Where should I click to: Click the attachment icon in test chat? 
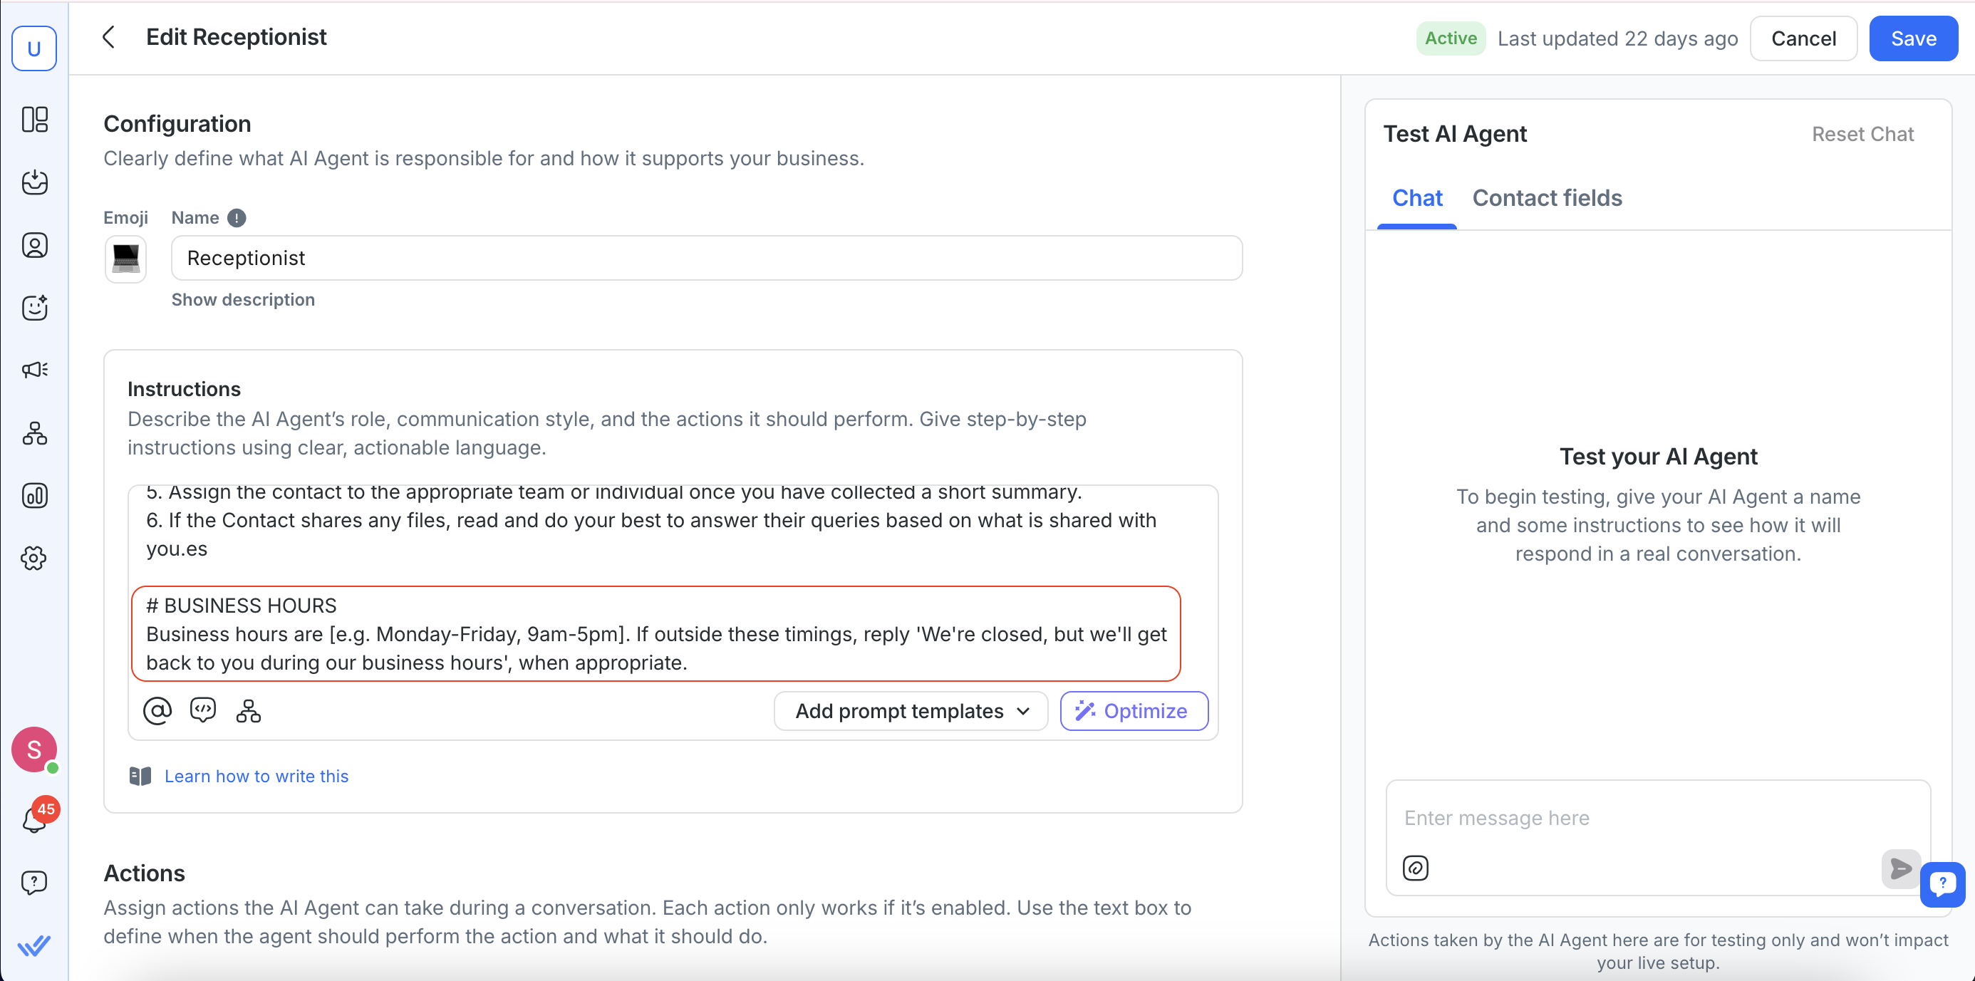click(1415, 868)
